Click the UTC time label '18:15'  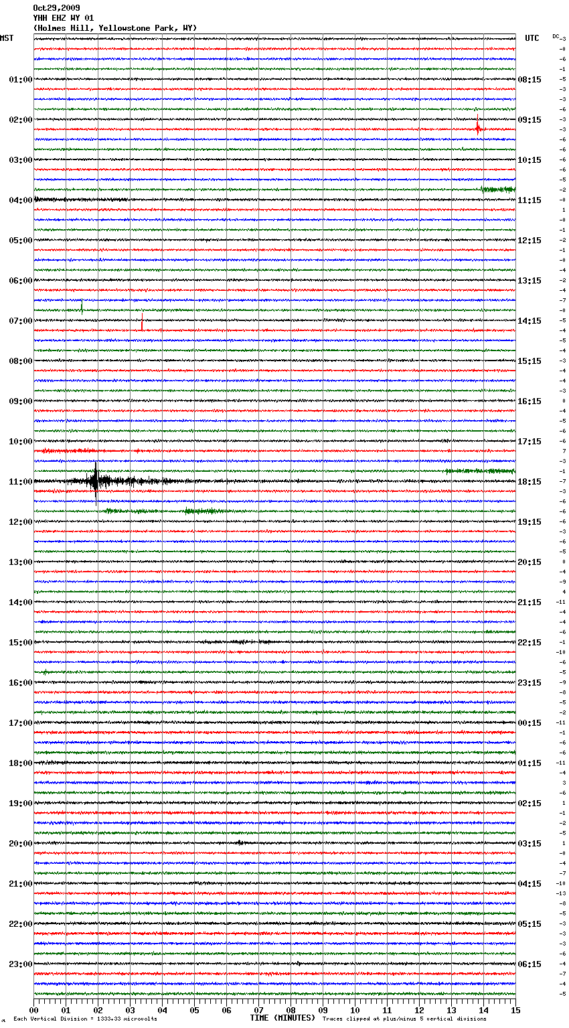[530, 482]
